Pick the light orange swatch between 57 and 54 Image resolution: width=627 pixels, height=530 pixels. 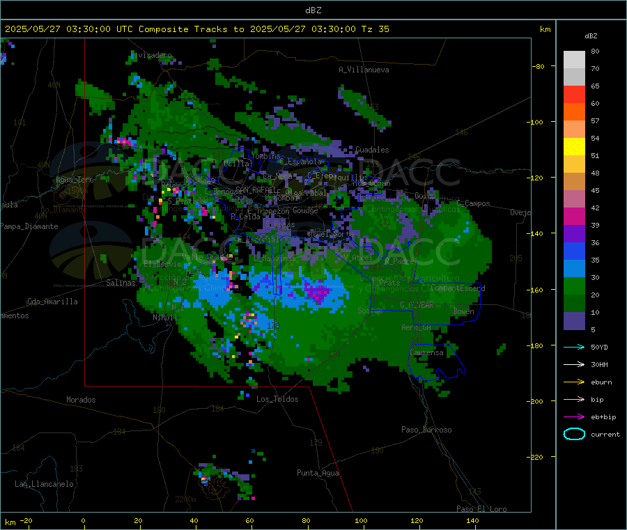(574, 129)
